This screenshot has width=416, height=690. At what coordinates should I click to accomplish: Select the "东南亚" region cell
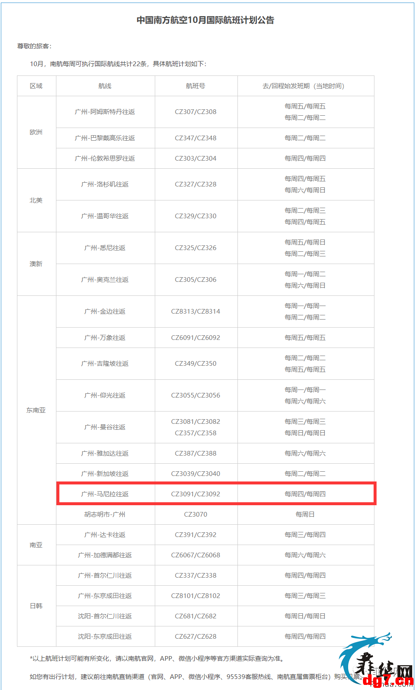click(36, 410)
